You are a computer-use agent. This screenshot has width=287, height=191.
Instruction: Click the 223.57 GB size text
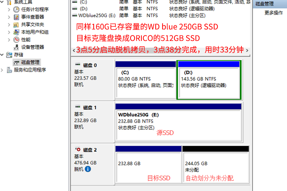pyautogui.click(x=85, y=78)
